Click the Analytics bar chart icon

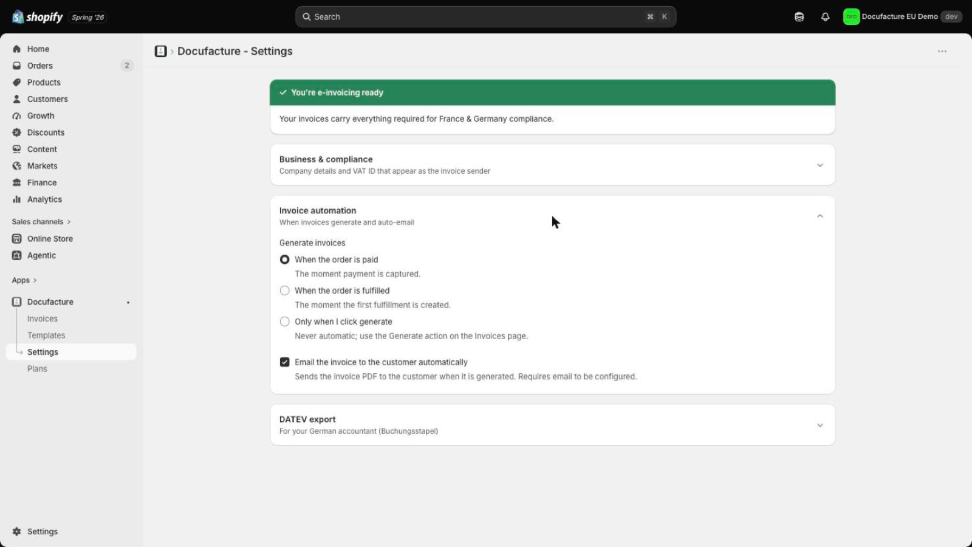click(x=17, y=199)
